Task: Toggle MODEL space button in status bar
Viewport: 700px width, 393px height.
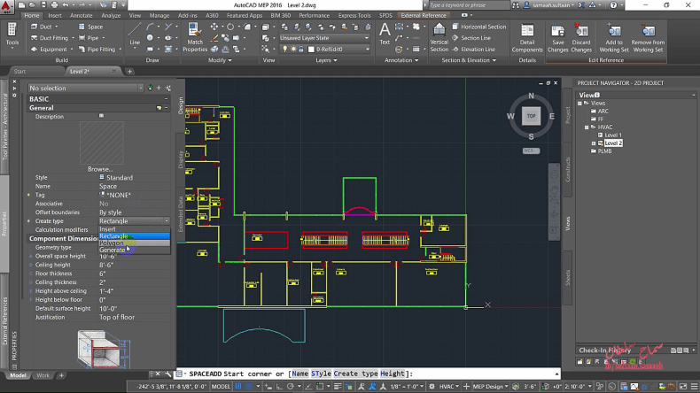Action: [x=221, y=386]
